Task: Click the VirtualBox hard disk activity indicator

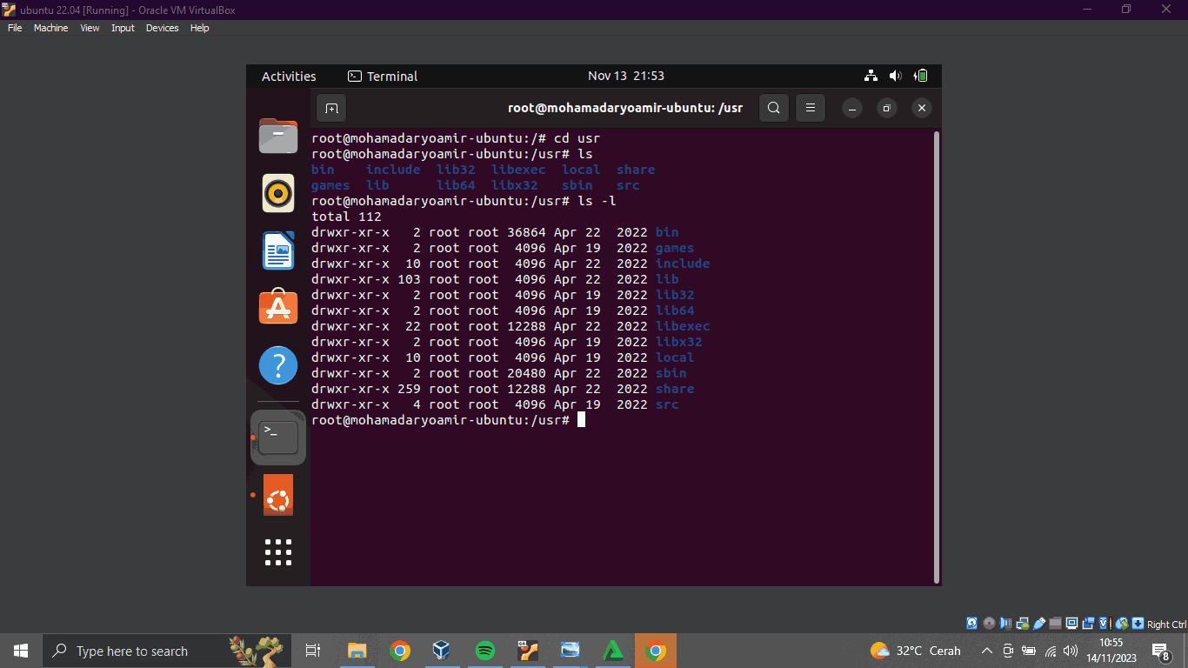Action: [971, 624]
